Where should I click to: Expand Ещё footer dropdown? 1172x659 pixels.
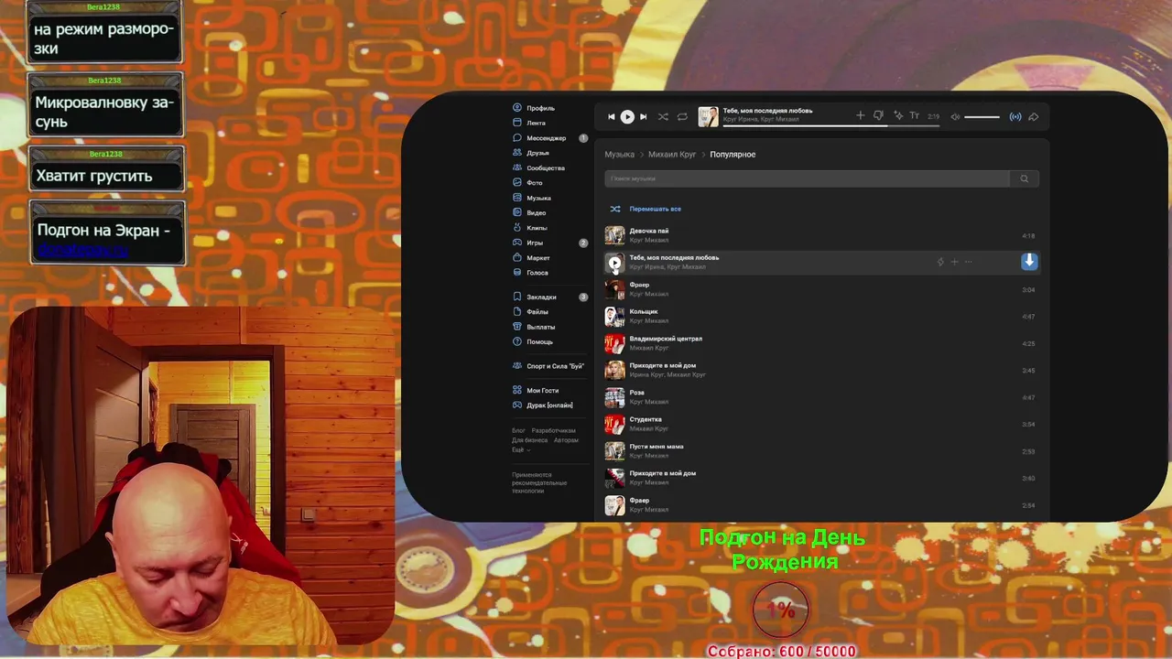pos(520,450)
